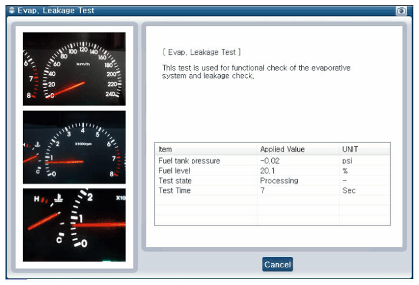Screen dimensions: 419x285
Task: Click the psi unit cell
Action: (x=347, y=160)
